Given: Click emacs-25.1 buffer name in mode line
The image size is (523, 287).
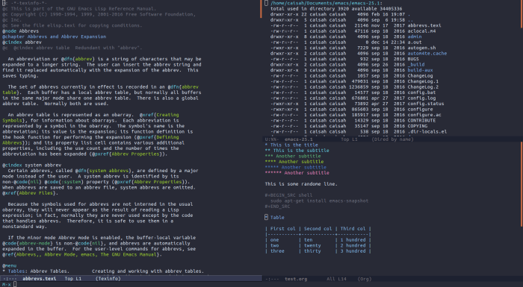Looking at the screenshot, I should 299,139.
